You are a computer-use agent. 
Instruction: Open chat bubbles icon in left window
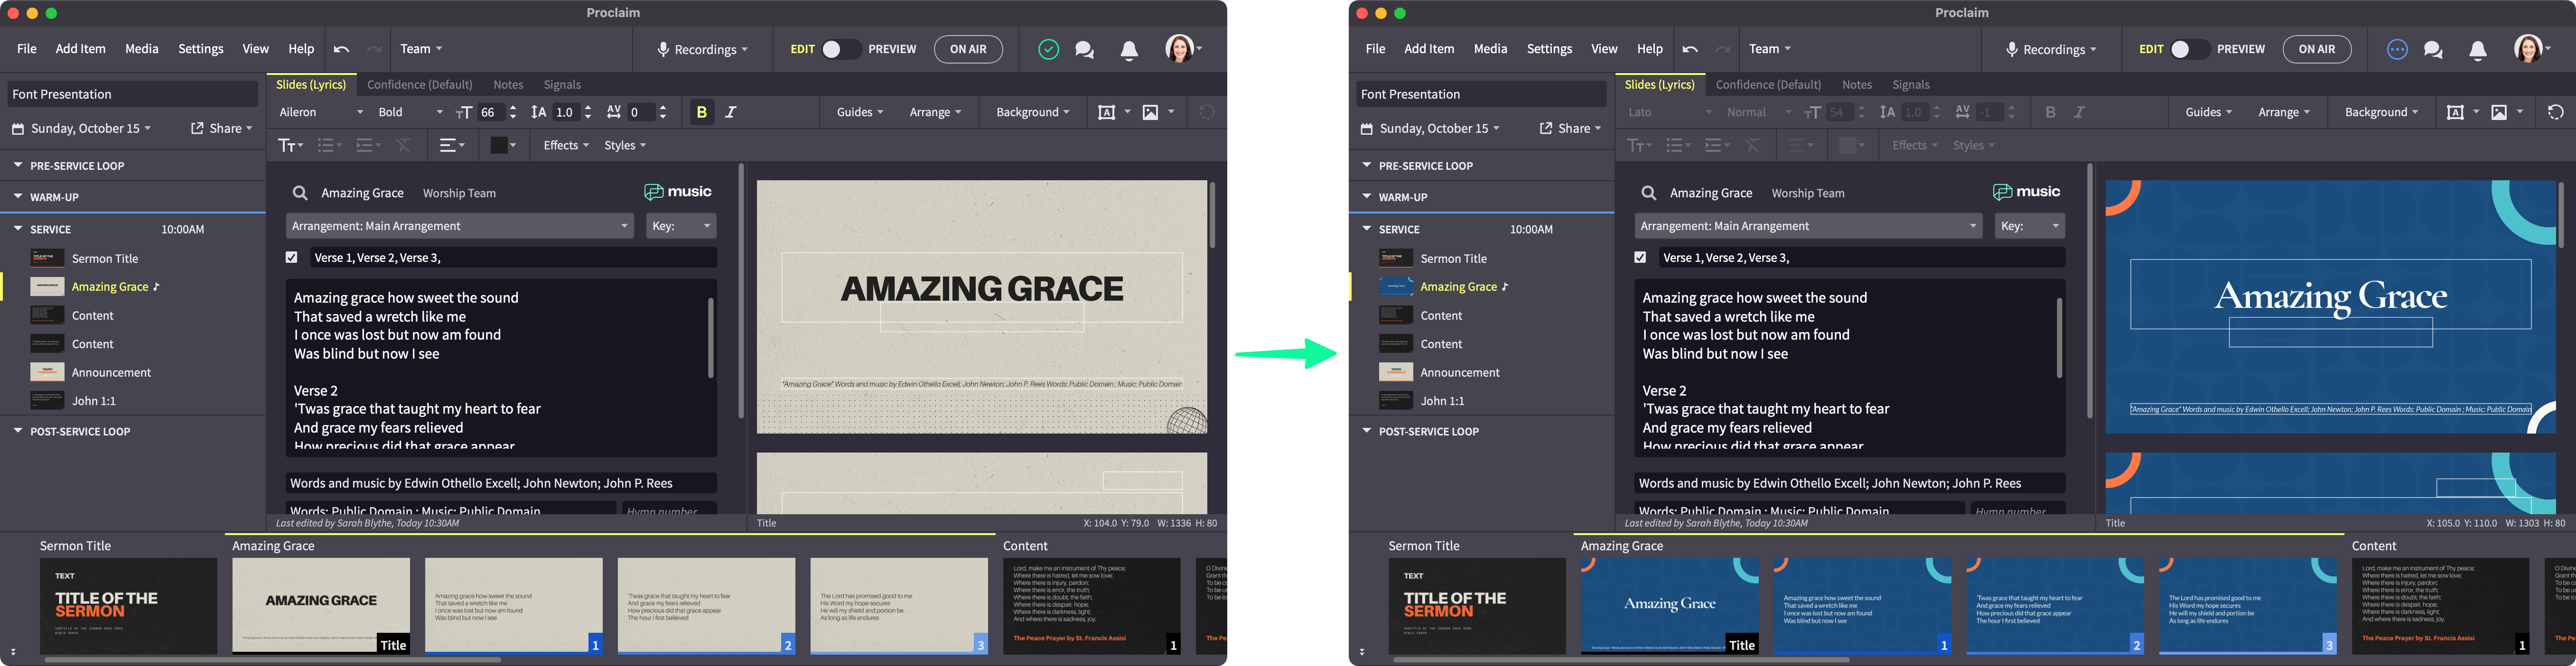(x=1084, y=50)
